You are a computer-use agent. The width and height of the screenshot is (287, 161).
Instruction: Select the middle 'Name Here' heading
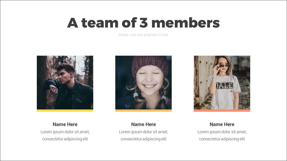[x=143, y=124]
